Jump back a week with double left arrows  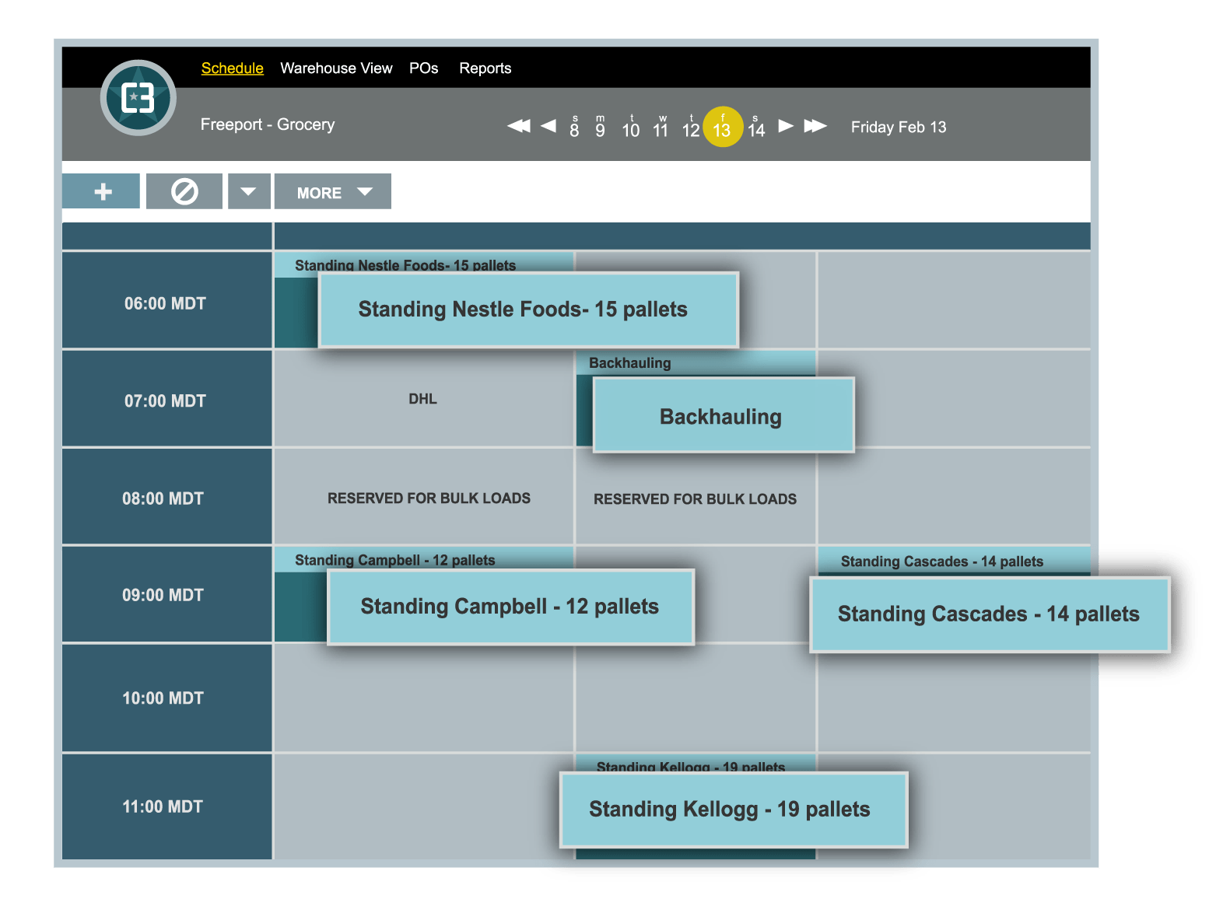pyautogui.click(x=519, y=126)
